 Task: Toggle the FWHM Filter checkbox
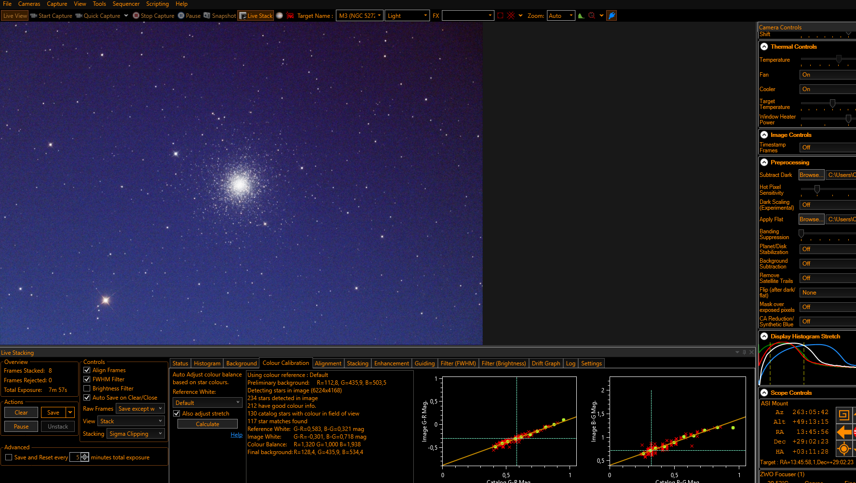coord(87,379)
